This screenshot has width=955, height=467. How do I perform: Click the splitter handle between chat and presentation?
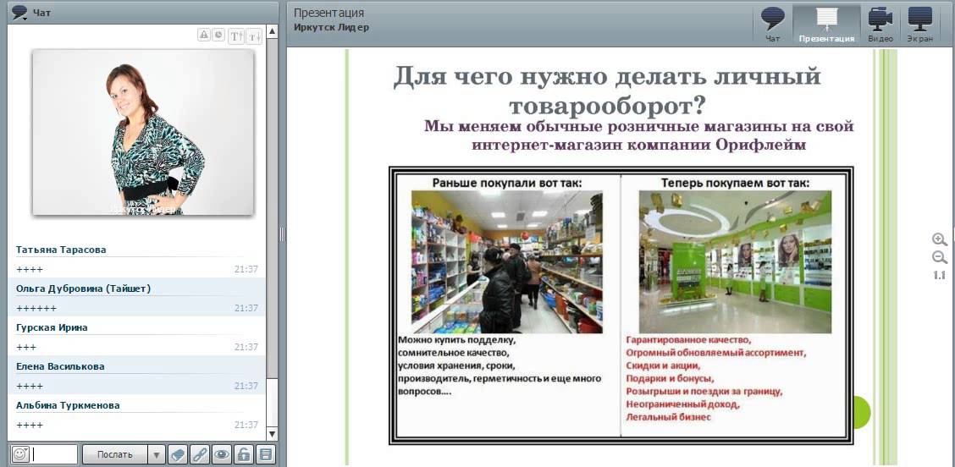coord(283,233)
